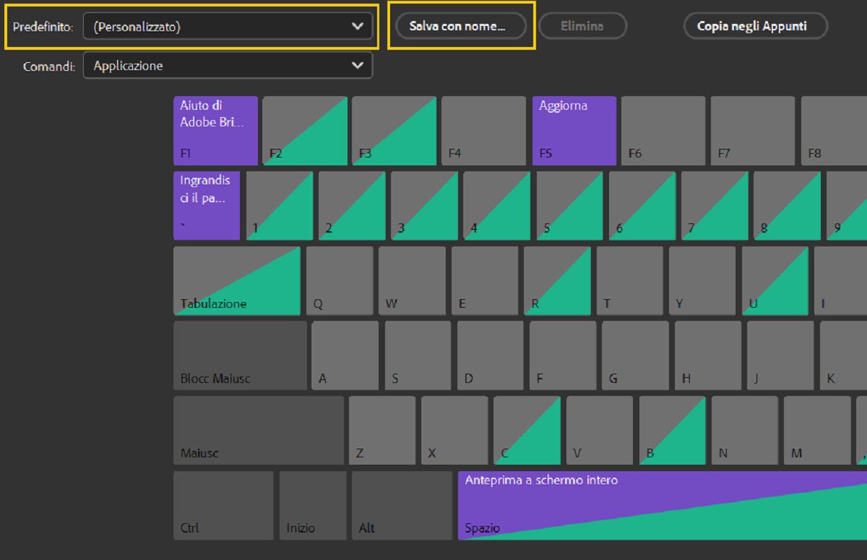Select the A key
Screen dimensions: 867x560
point(345,356)
